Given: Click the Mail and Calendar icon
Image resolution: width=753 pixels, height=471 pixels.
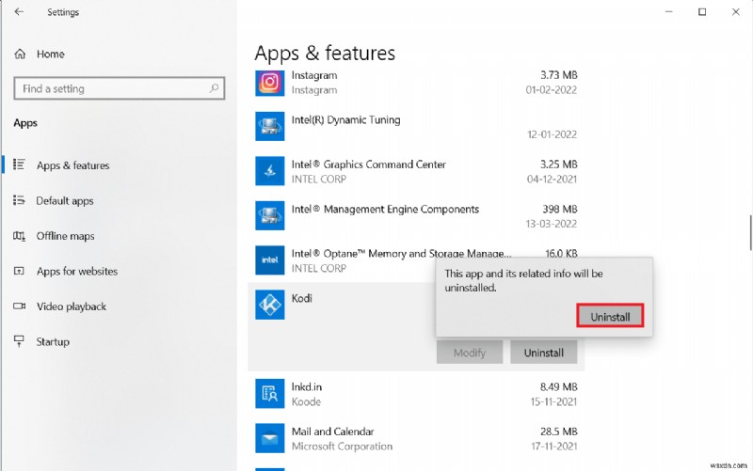Looking at the screenshot, I should [x=270, y=438].
